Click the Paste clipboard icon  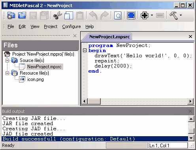(x=80, y=15)
